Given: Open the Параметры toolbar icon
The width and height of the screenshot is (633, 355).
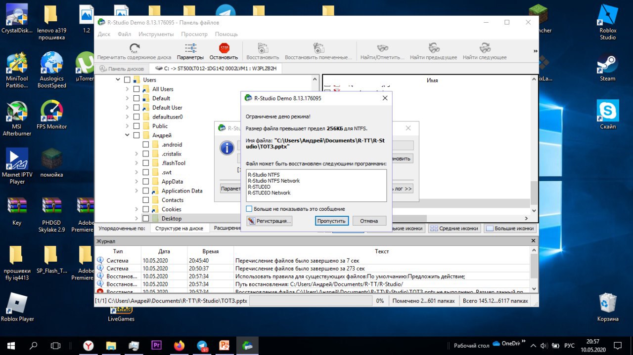Looking at the screenshot, I should [x=190, y=48].
